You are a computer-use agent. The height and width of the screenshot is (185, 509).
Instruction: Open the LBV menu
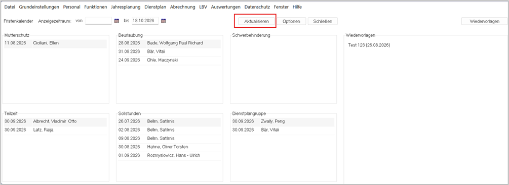(x=203, y=7)
